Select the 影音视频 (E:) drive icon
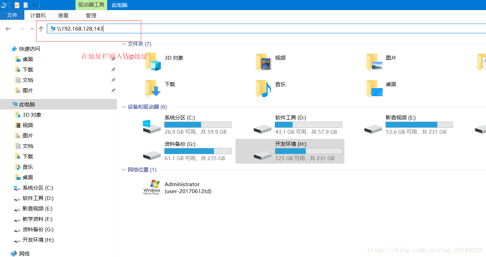 pos(373,129)
